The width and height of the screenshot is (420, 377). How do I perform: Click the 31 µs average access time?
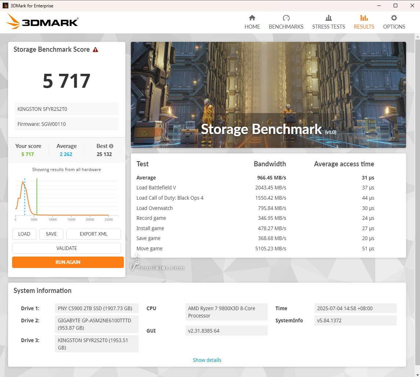coord(368,178)
